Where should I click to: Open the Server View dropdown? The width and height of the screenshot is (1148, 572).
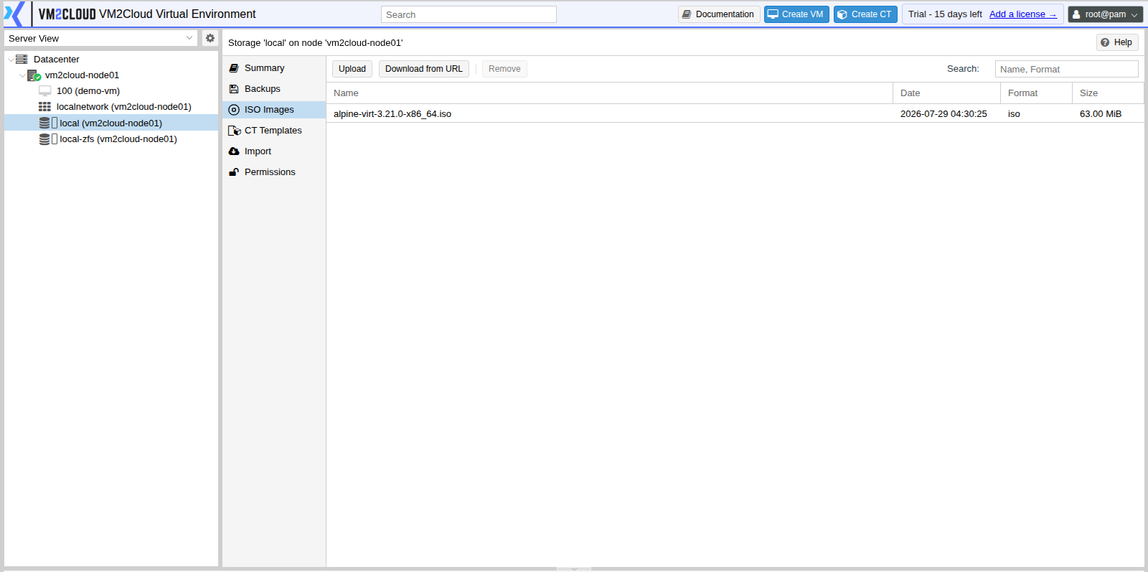click(x=189, y=38)
